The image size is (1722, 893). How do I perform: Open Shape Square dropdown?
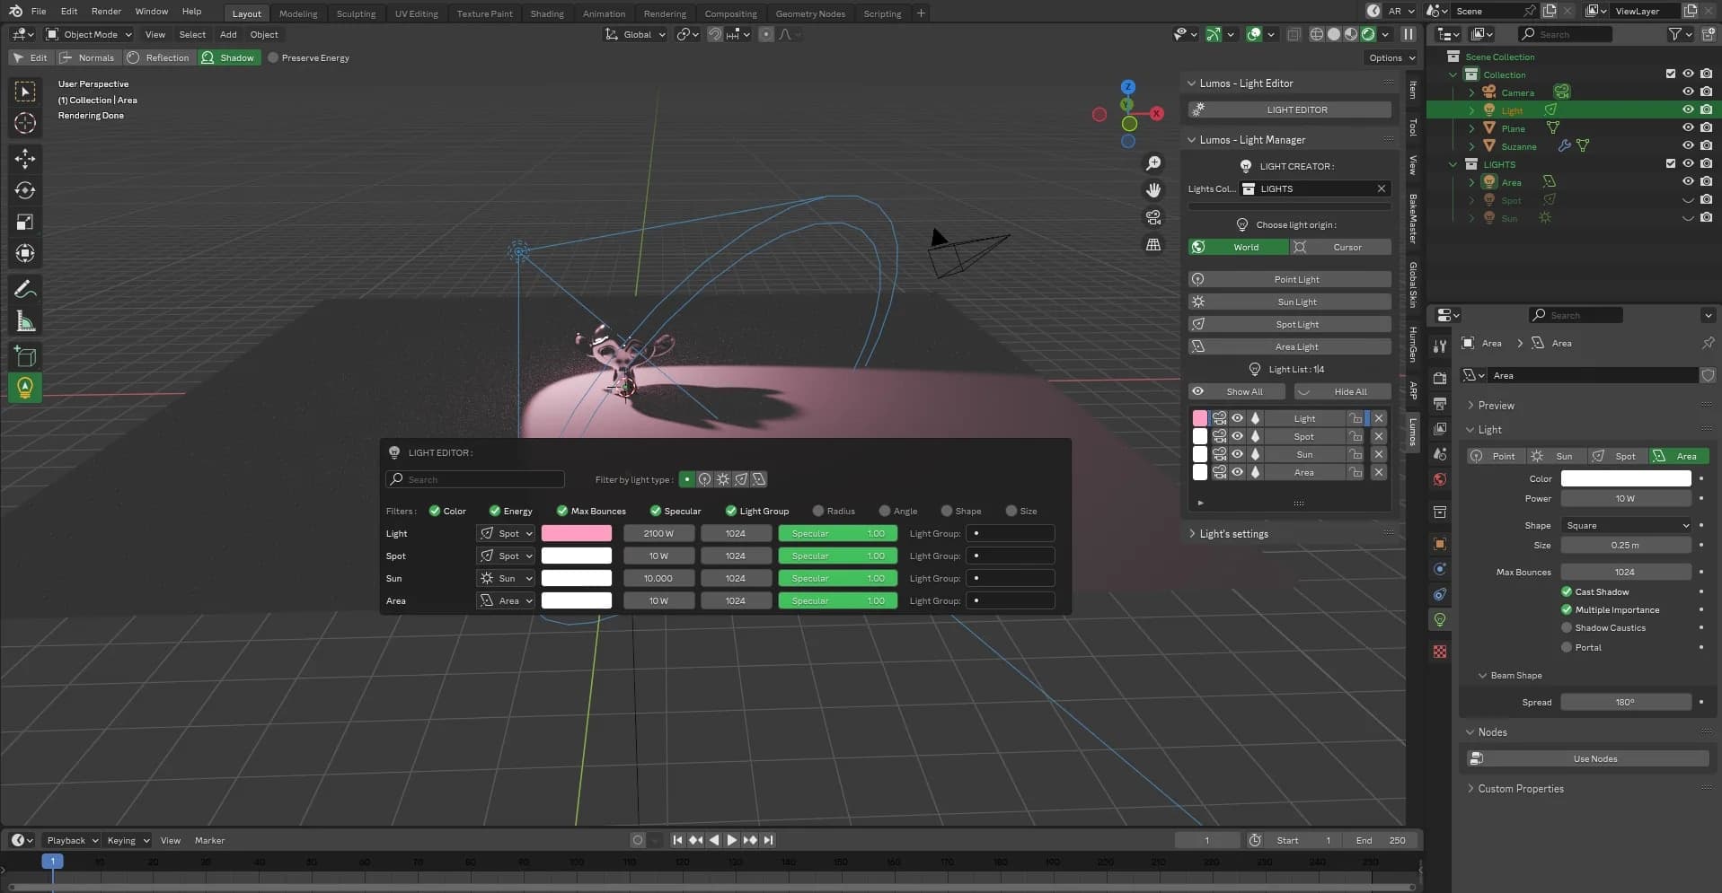point(1626,525)
